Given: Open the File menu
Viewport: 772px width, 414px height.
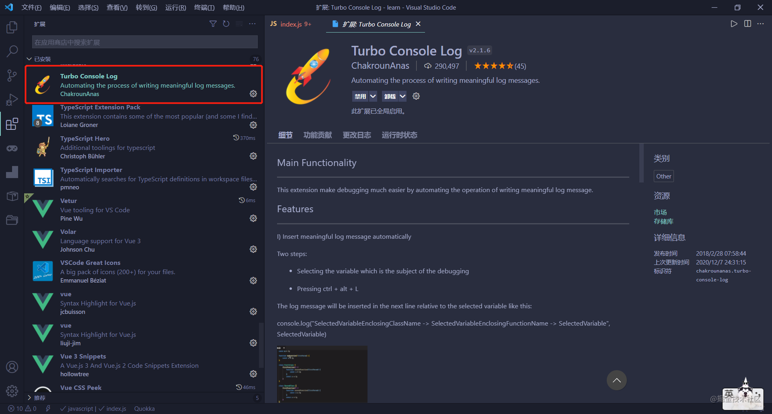Looking at the screenshot, I should coord(31,7).
